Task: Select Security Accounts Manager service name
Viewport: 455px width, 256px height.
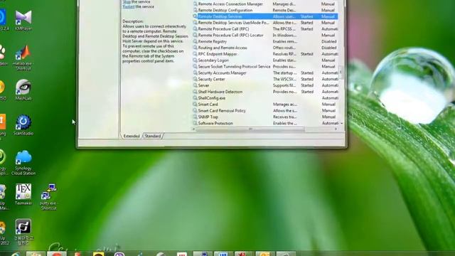Action: click(223, 73)
